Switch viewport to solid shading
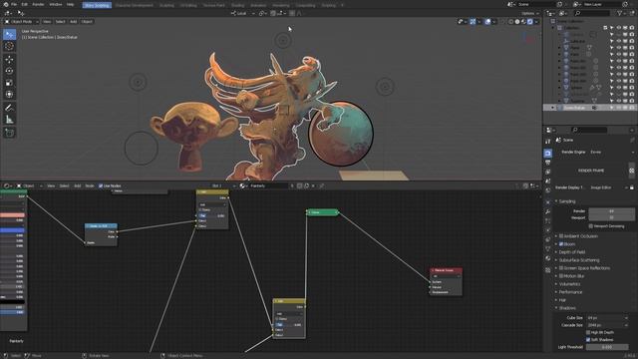Screen dimensions: 638x359 click(x=517, y=22)
